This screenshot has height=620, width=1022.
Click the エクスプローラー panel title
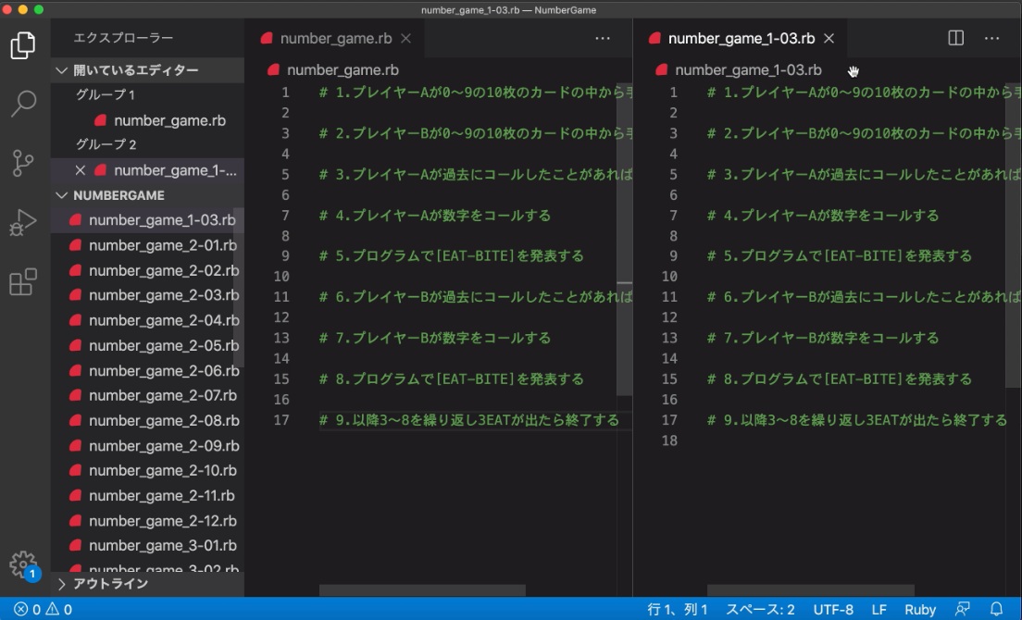[123, 38]
